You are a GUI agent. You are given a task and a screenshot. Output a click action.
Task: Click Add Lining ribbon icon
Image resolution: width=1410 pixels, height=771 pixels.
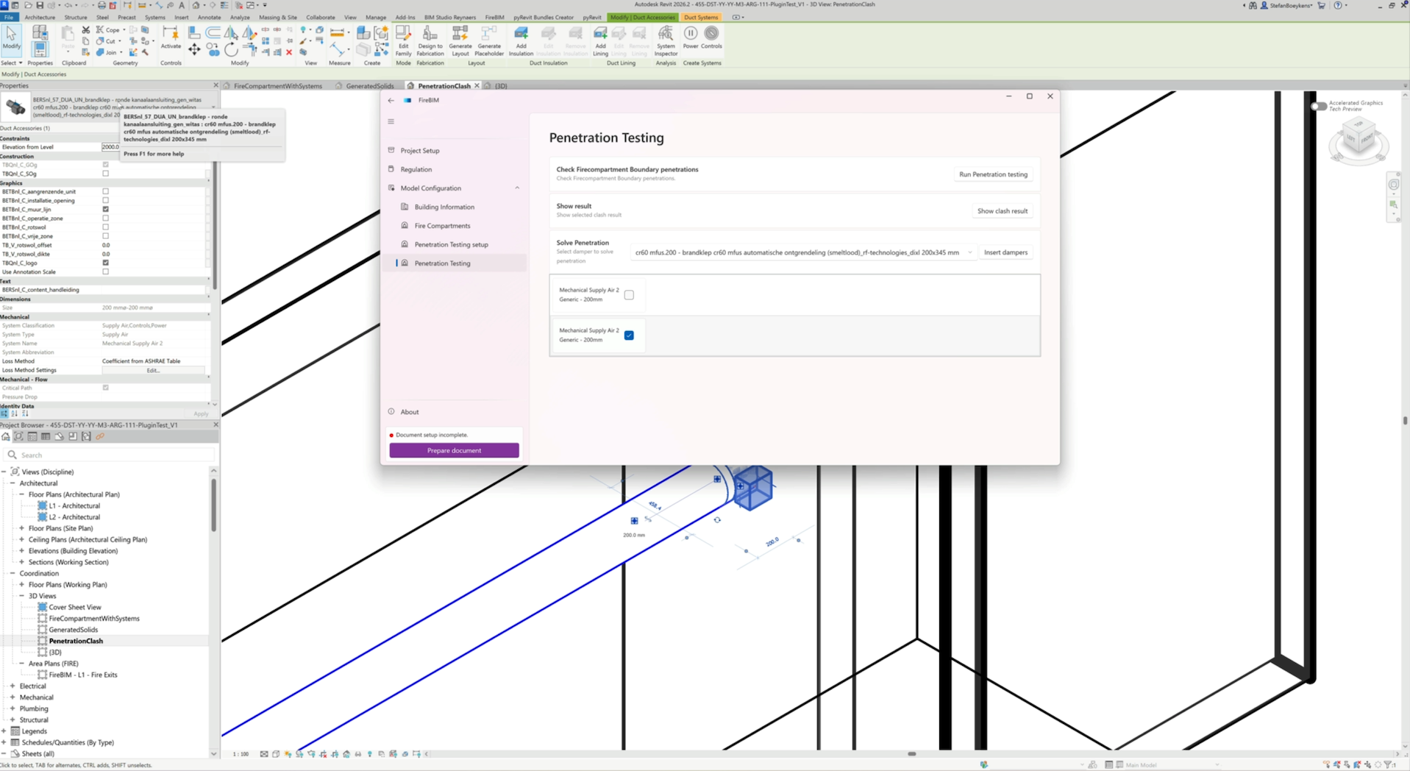click(600, 40)
